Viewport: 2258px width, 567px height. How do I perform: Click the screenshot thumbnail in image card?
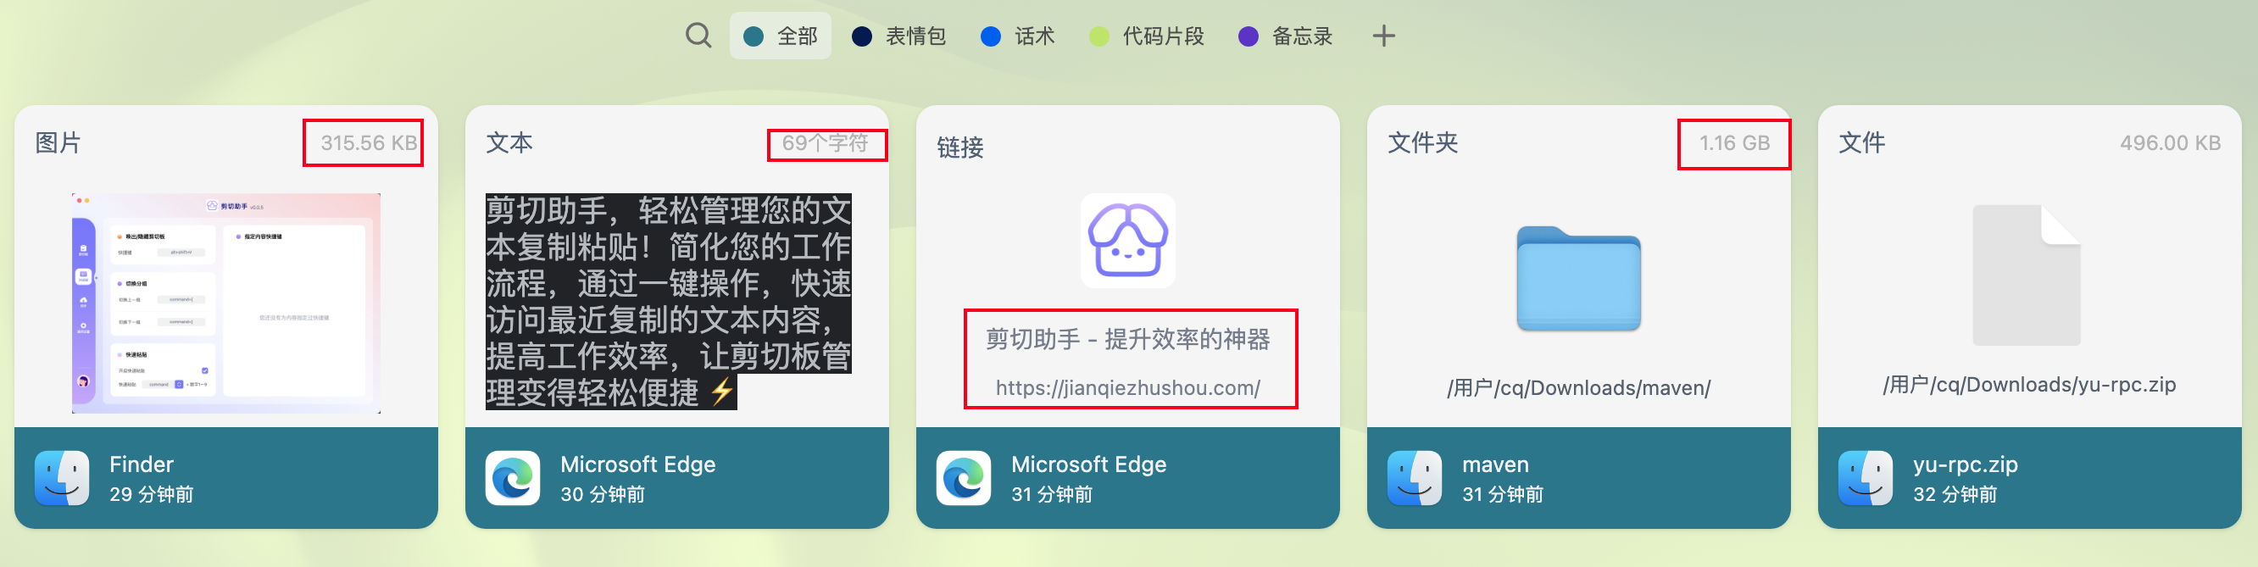tap(226, 303)
